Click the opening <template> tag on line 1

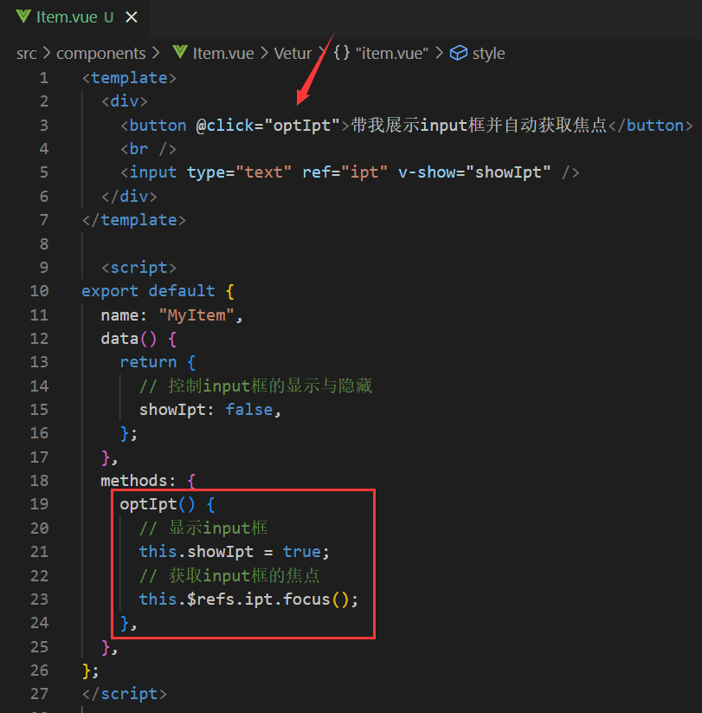pos(129,78)
